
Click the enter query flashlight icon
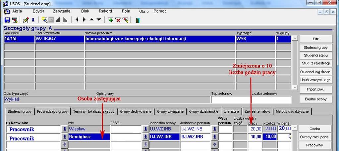click(x=44, y=20)
